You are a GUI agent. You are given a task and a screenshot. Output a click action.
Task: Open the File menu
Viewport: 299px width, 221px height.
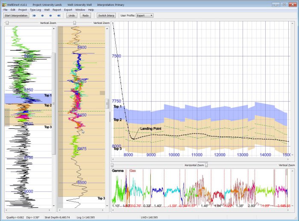(x=5, y=10)
